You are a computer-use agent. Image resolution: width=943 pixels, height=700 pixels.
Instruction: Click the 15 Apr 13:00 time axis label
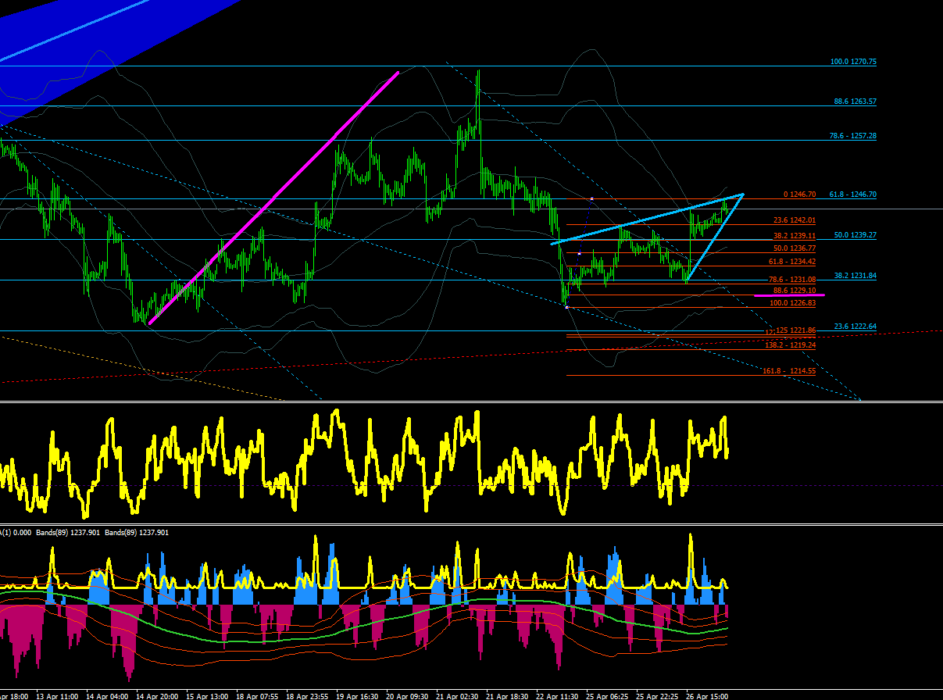(x=208, y=695)
